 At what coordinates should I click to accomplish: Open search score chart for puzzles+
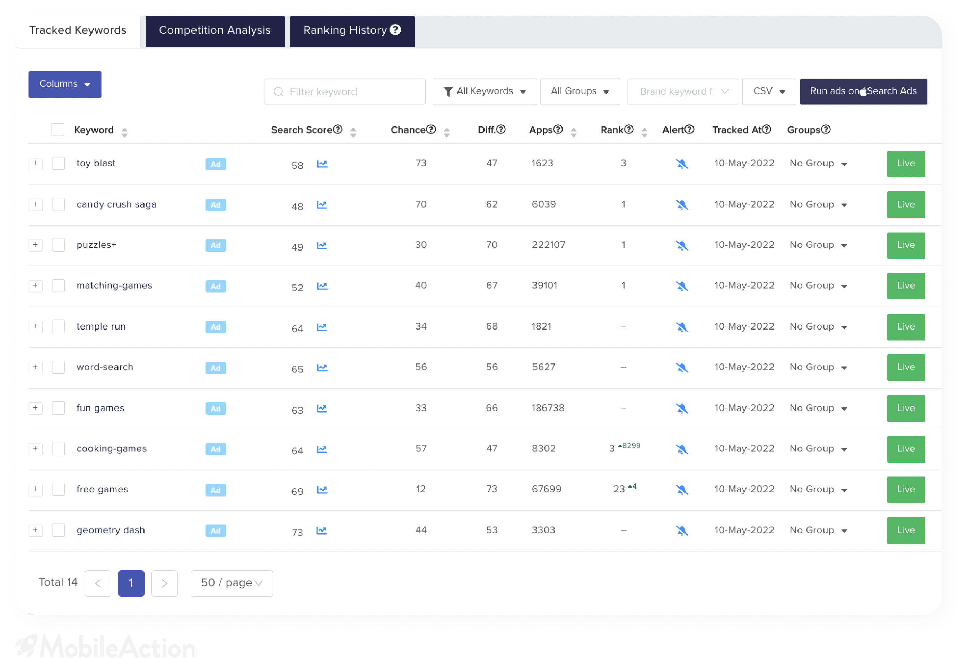322,246
